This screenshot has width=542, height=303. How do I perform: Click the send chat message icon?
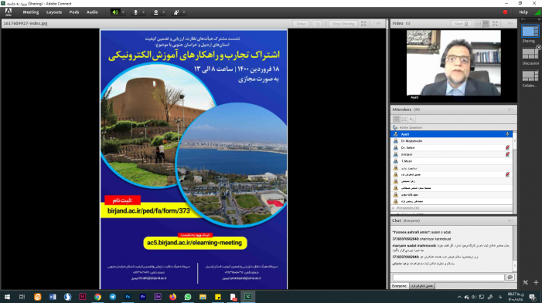pyautogui.click(x=510, y=277)
